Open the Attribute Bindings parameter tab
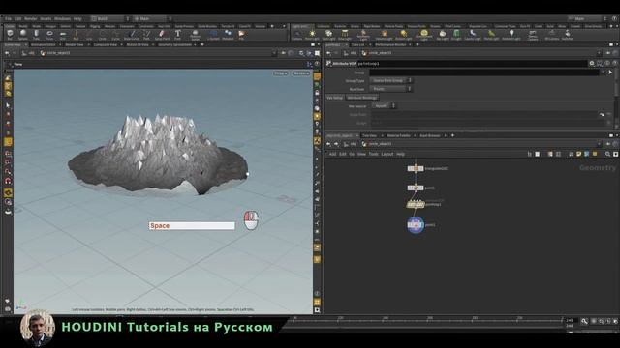620x348 pixels. (x=362, y=97)
